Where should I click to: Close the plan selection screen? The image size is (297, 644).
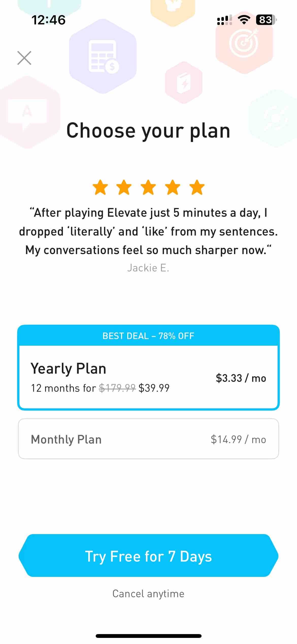point(24,58)
